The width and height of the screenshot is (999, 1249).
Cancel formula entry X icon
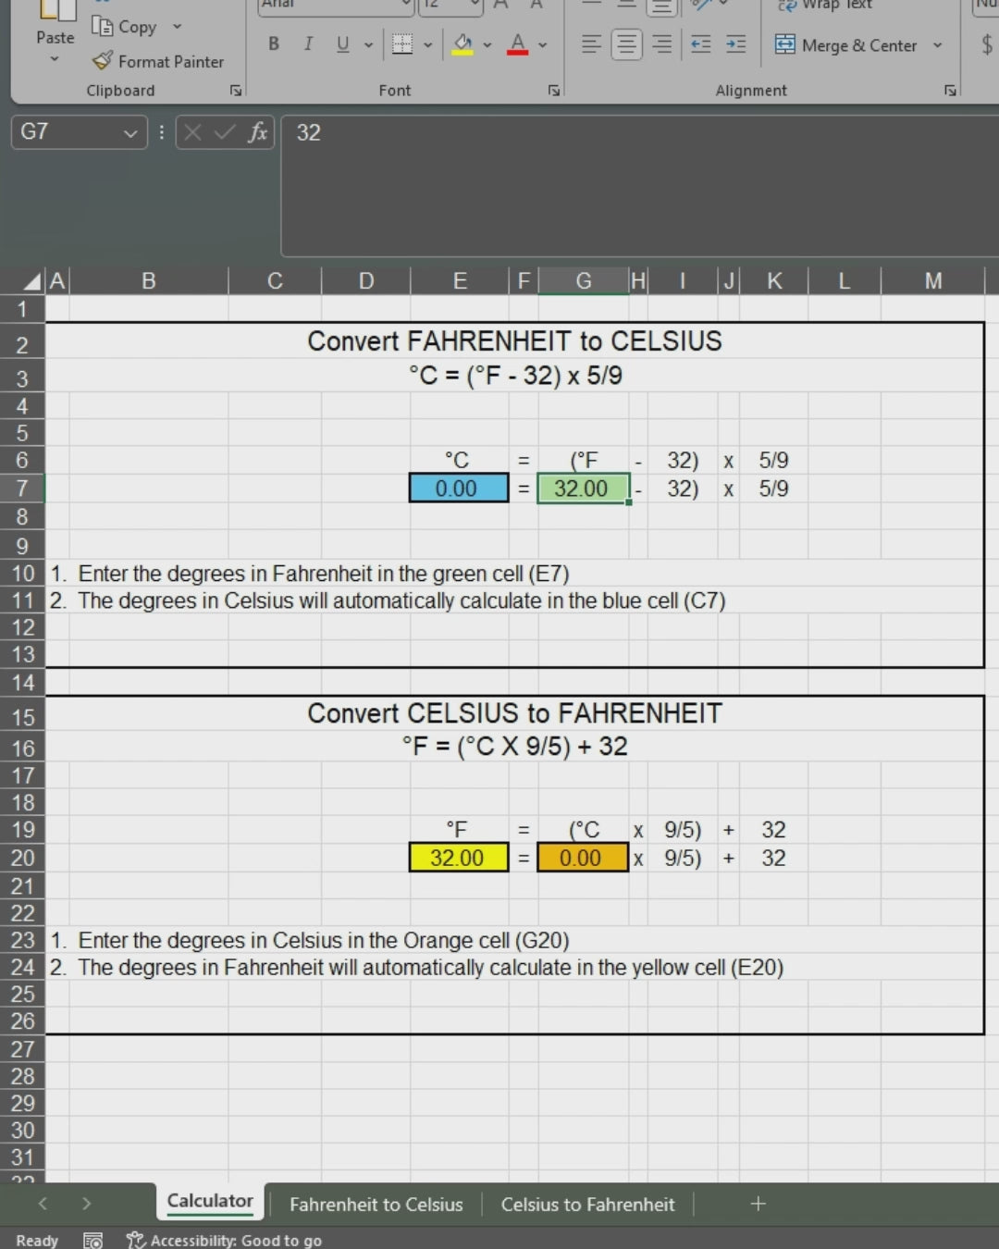click(192, 132)
